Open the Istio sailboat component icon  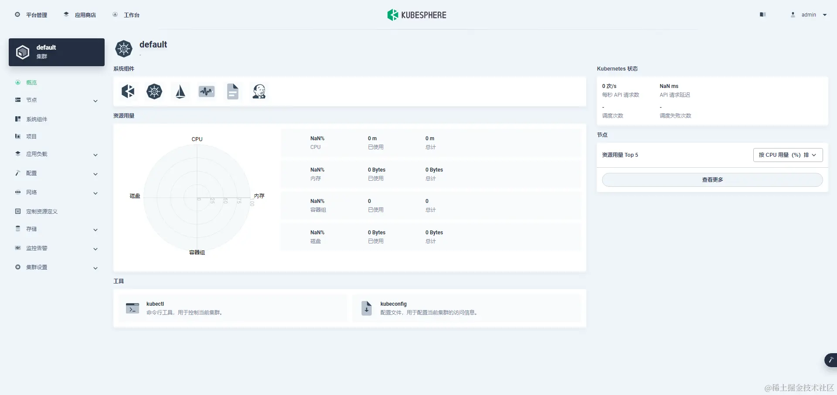pos(180,91)
